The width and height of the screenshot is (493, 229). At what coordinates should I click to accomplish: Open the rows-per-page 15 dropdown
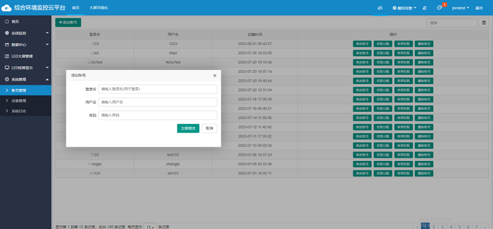[150, 227]
